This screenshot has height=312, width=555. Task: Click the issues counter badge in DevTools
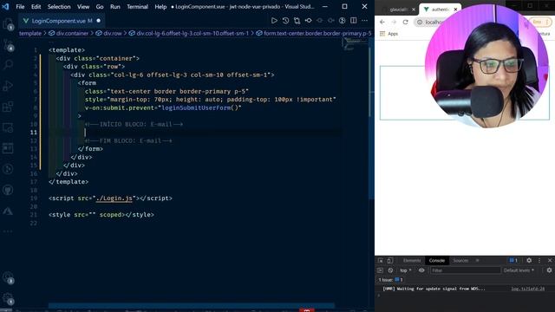[513, 260]
